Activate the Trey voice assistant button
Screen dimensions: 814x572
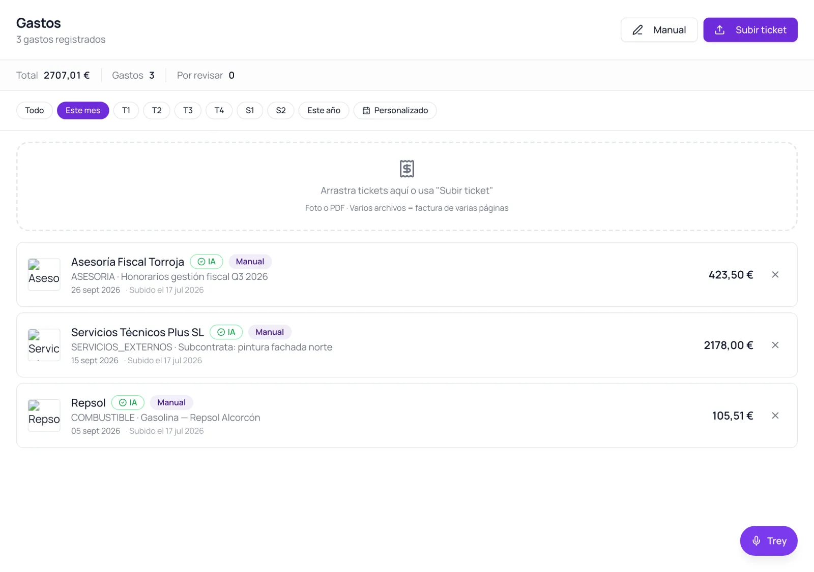point(769,541)
